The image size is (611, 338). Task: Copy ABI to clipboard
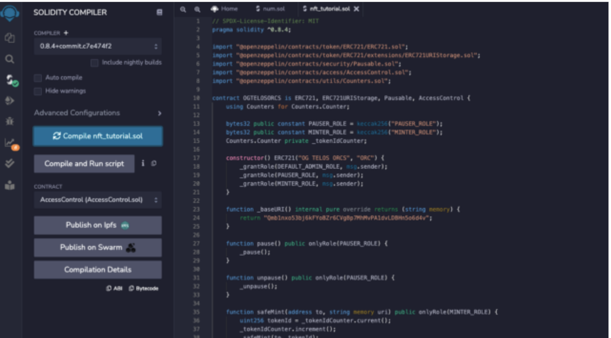[114, 288]
